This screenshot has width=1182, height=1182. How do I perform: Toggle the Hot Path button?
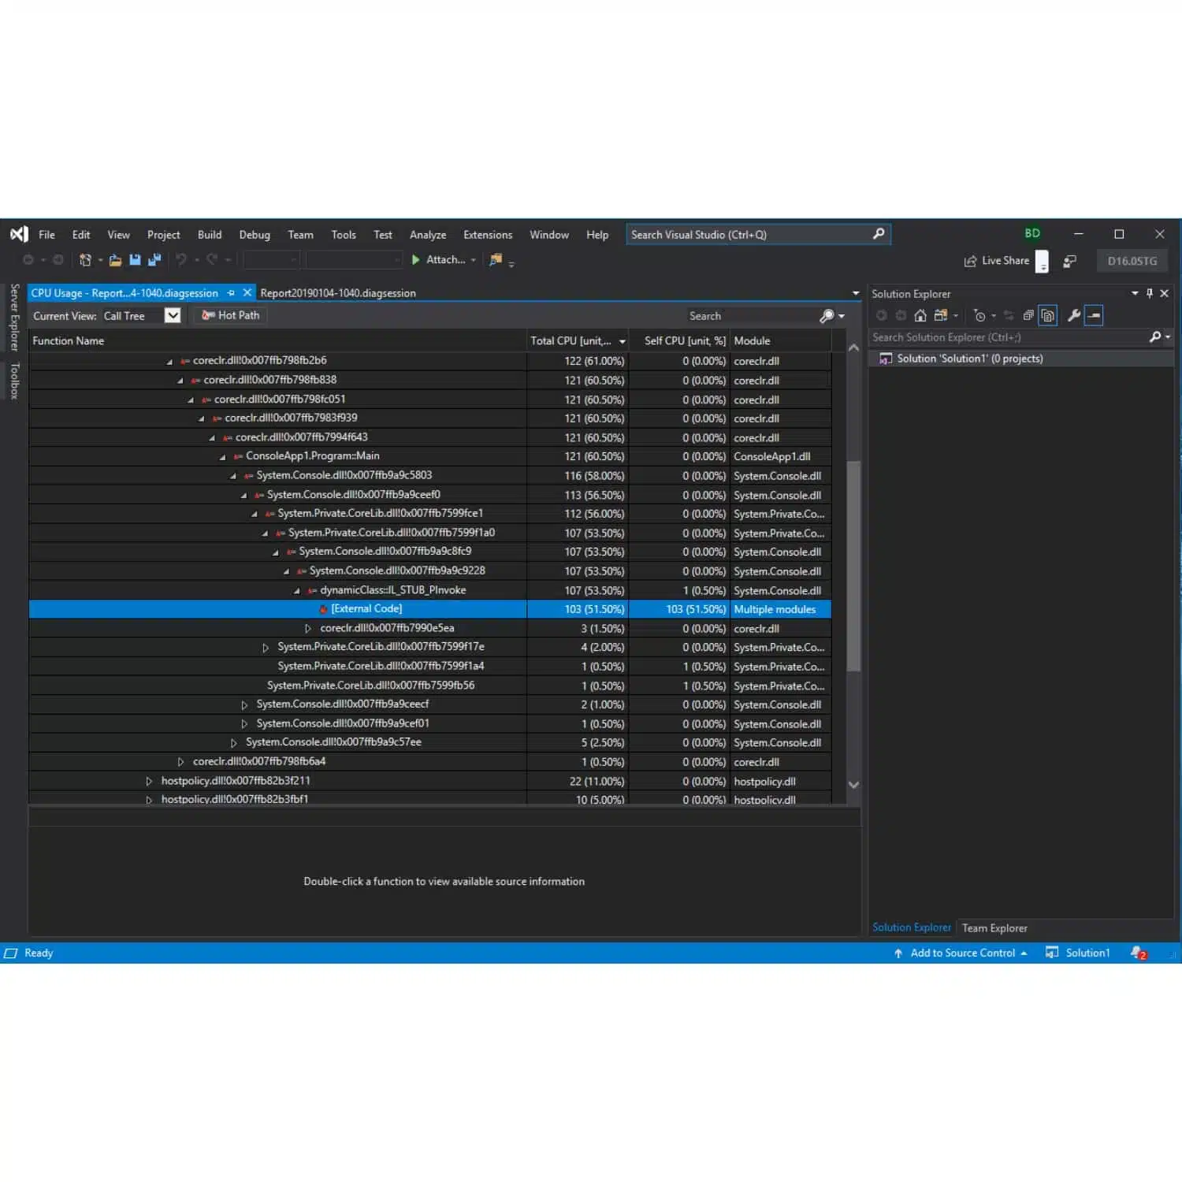230,315
